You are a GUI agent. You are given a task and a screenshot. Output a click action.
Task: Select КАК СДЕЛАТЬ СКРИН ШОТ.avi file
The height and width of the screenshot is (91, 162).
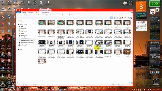point(127,53)
